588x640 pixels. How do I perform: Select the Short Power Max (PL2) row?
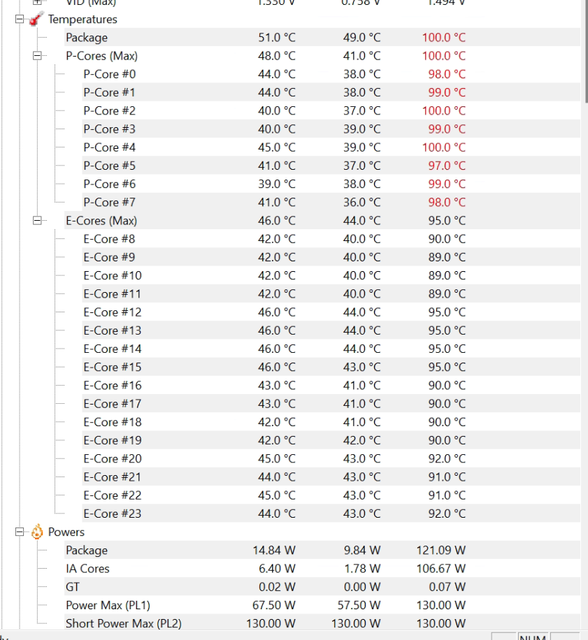tap(123, 623)
